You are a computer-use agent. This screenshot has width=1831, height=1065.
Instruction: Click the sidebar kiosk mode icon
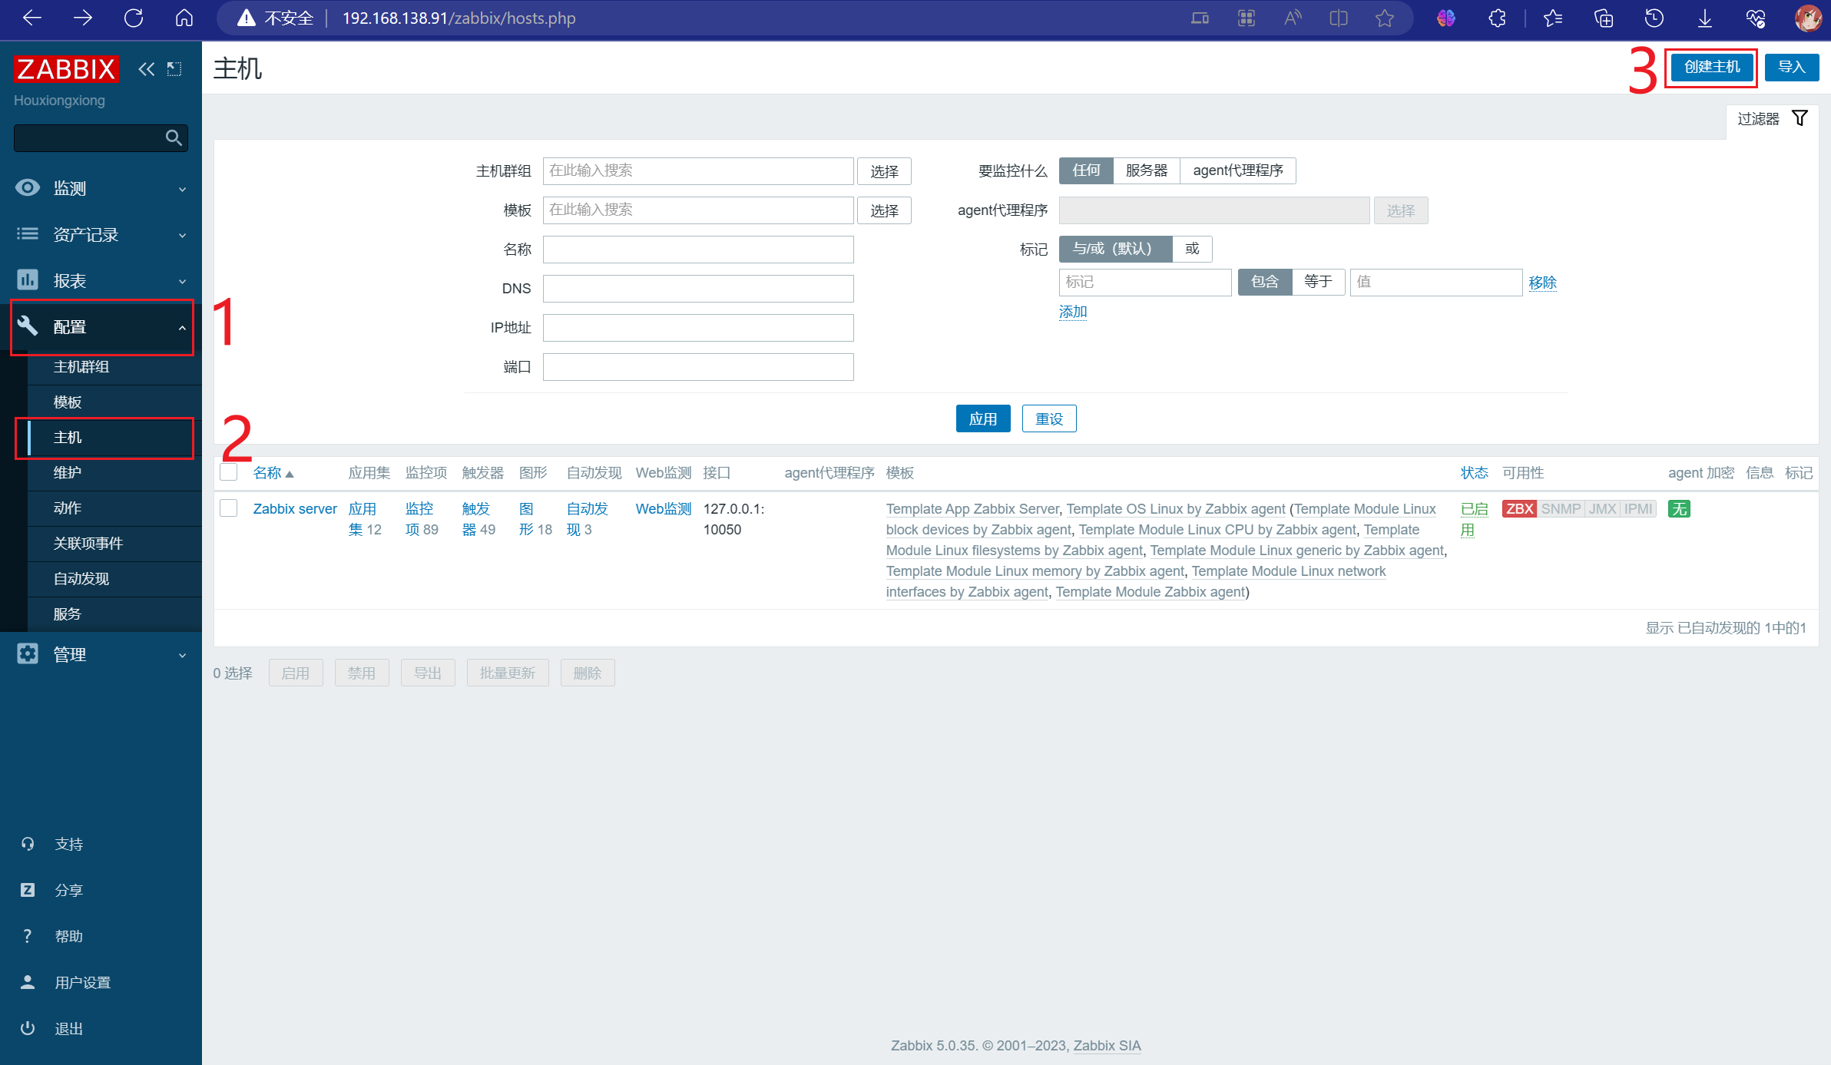174,69
